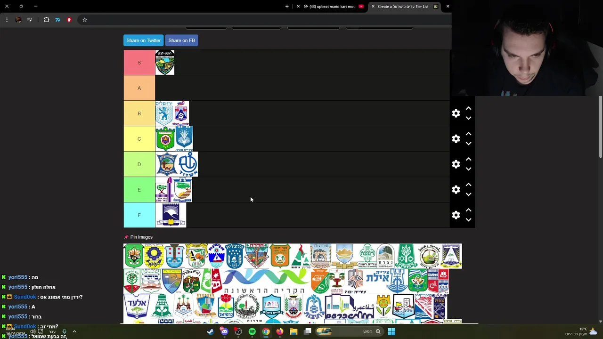603x339 pixels.
Task: Pick the Carmiel emblem from image pool
Action: pyautogui.click(x=226, y=307)
